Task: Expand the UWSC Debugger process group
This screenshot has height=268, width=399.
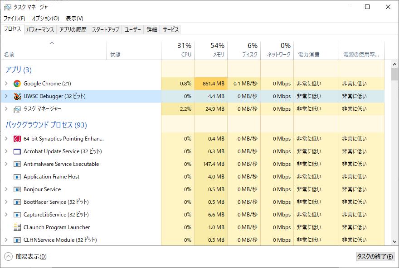Action: pos(6,96)
